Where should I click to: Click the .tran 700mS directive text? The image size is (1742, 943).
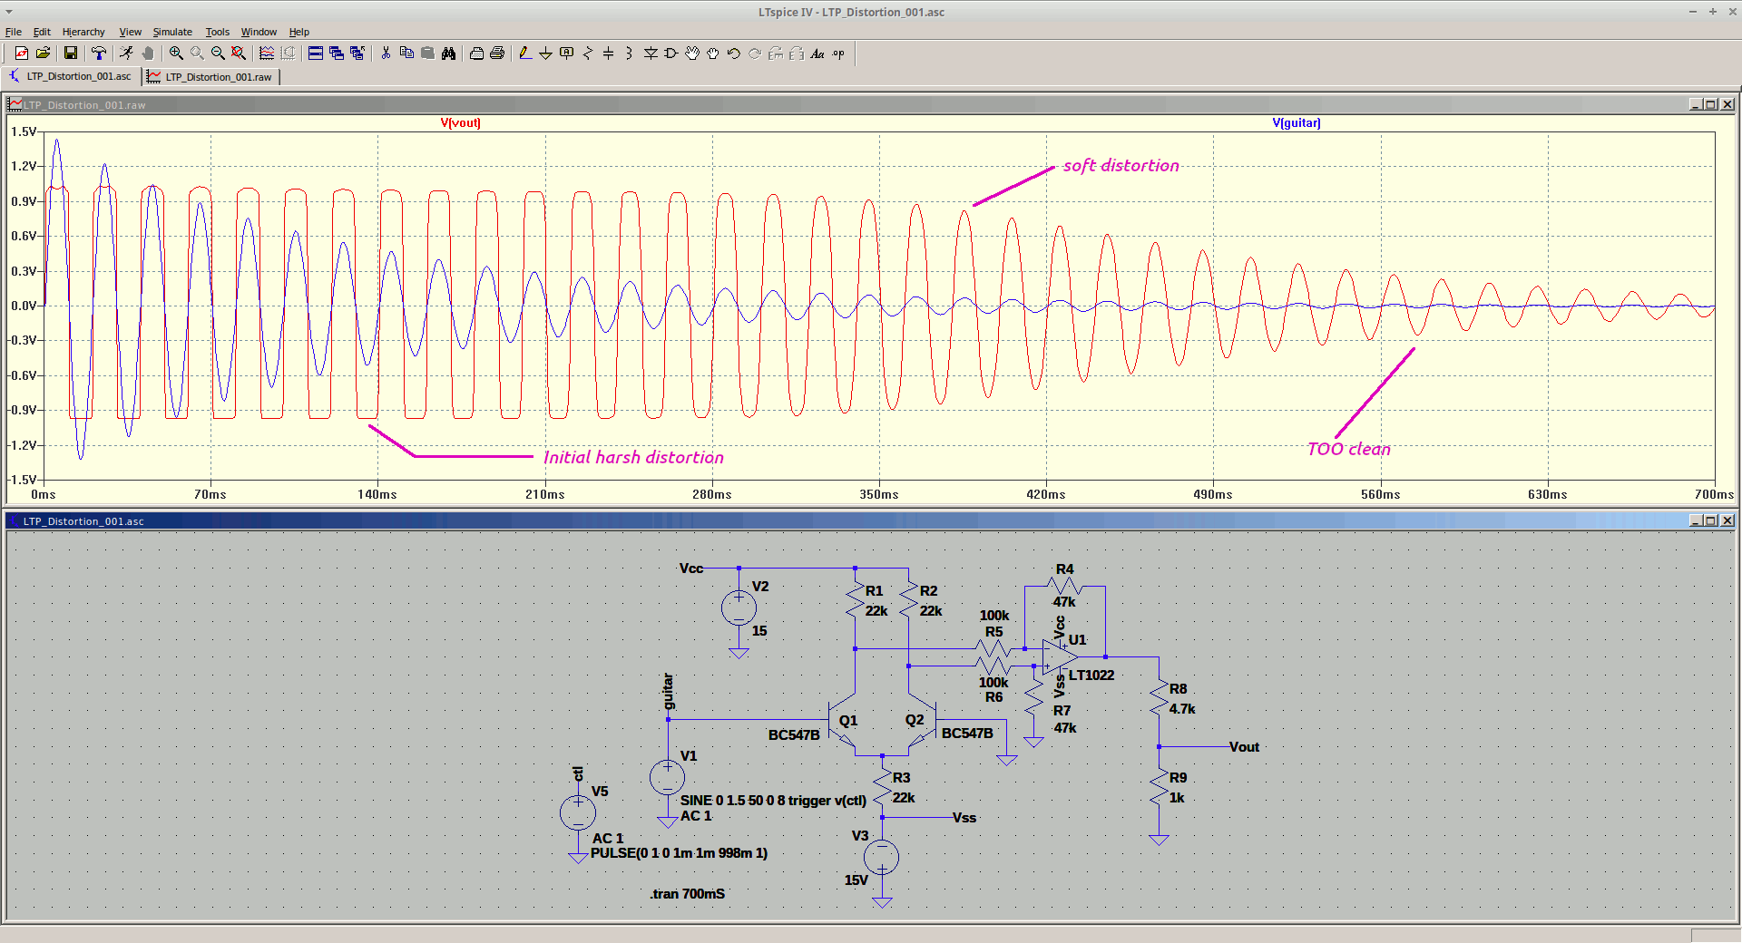(x=687, y=894)
